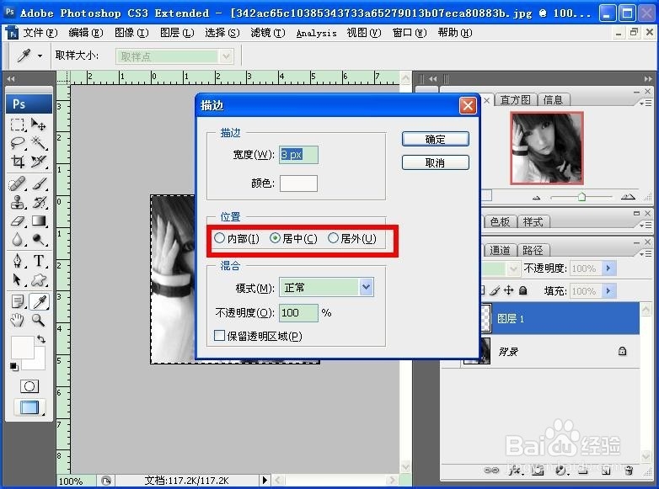Viewport: 659px width, 489px height.
Task: Collapse the toolbox double-arrow
Action: coord(11,78)
